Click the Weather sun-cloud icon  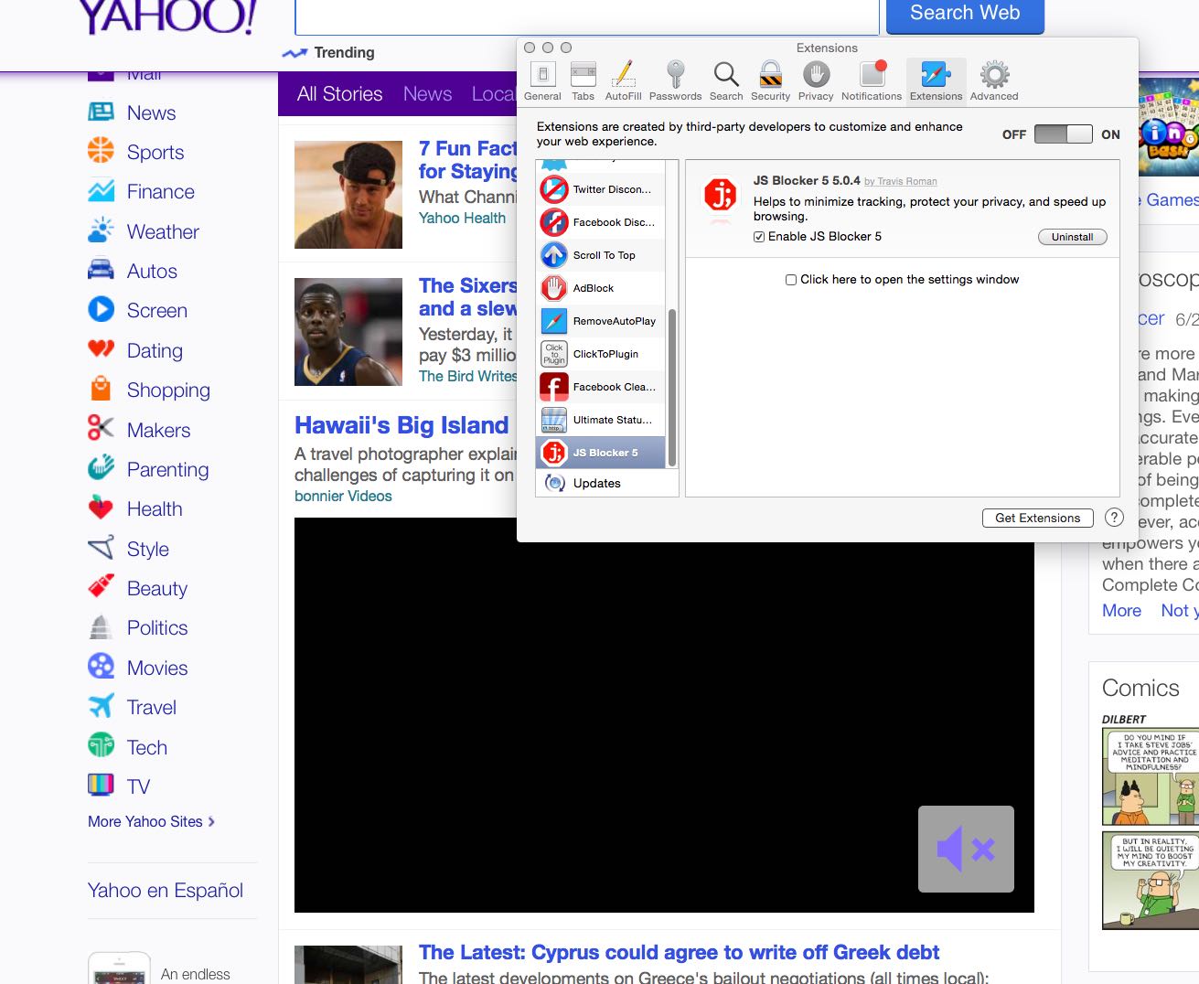pos(101,230)
